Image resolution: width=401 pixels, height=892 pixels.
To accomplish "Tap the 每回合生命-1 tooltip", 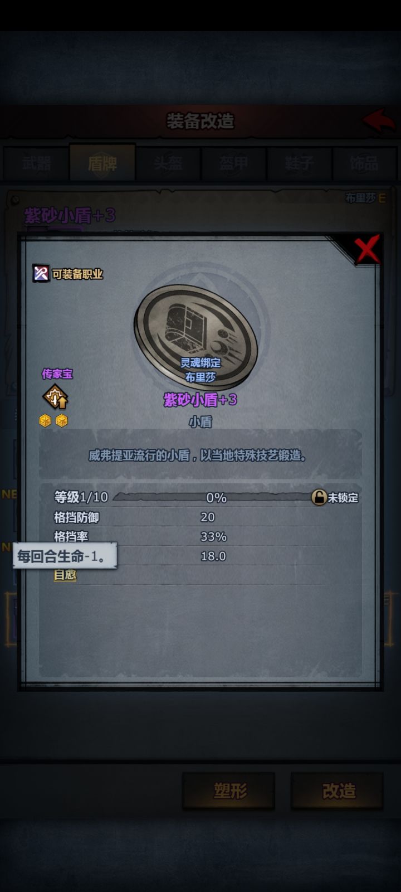I will [65, 556].
